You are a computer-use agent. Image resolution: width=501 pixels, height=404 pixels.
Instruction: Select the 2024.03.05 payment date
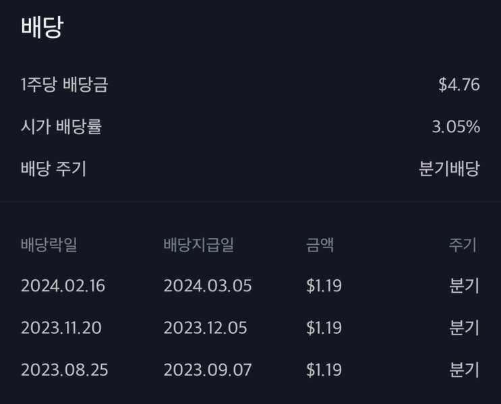click(207, 286)
